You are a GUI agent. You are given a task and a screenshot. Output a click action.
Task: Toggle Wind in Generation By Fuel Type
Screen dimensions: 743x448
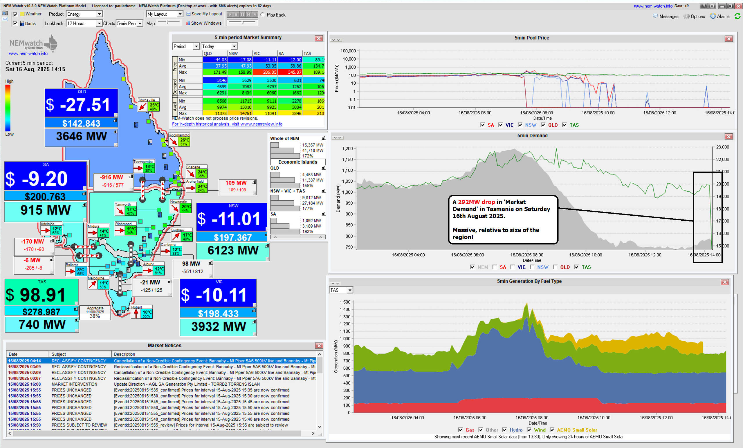pyautogui.click(x=529, y=430)
